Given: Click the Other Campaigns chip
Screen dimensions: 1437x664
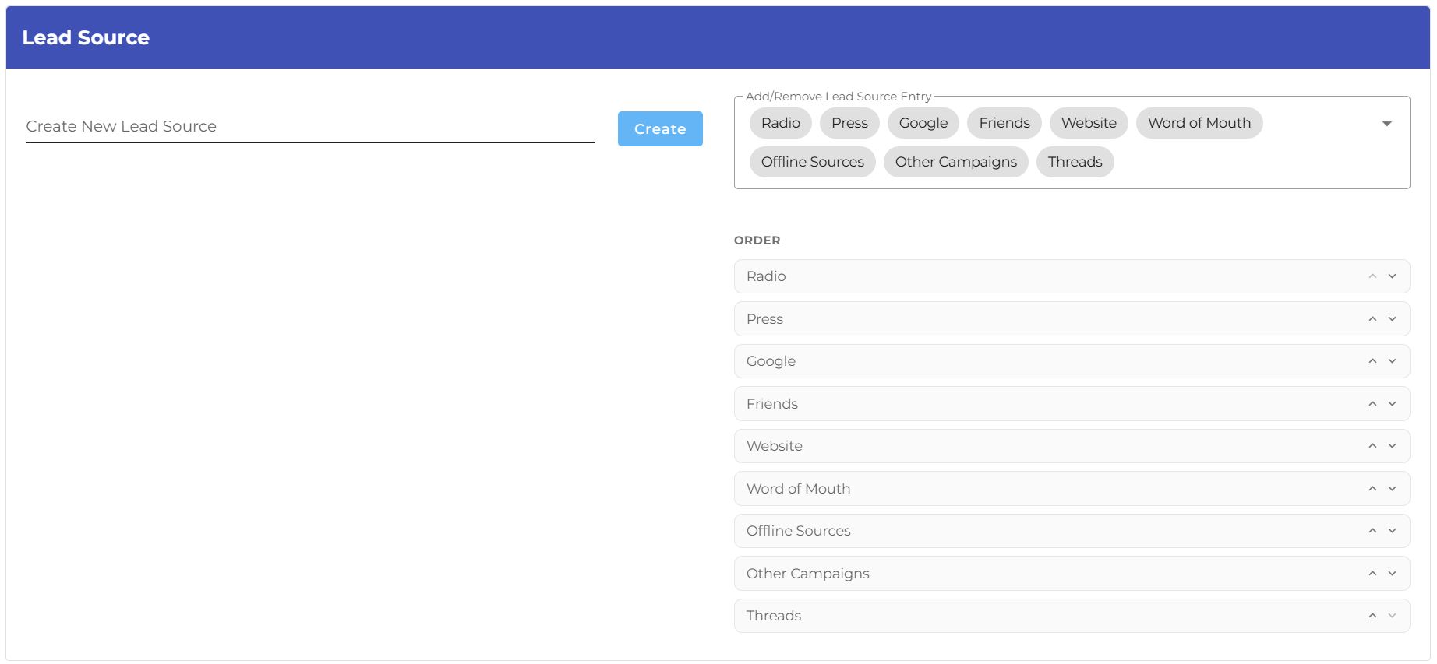Looking at the screenshot, I should click(955, 162).
